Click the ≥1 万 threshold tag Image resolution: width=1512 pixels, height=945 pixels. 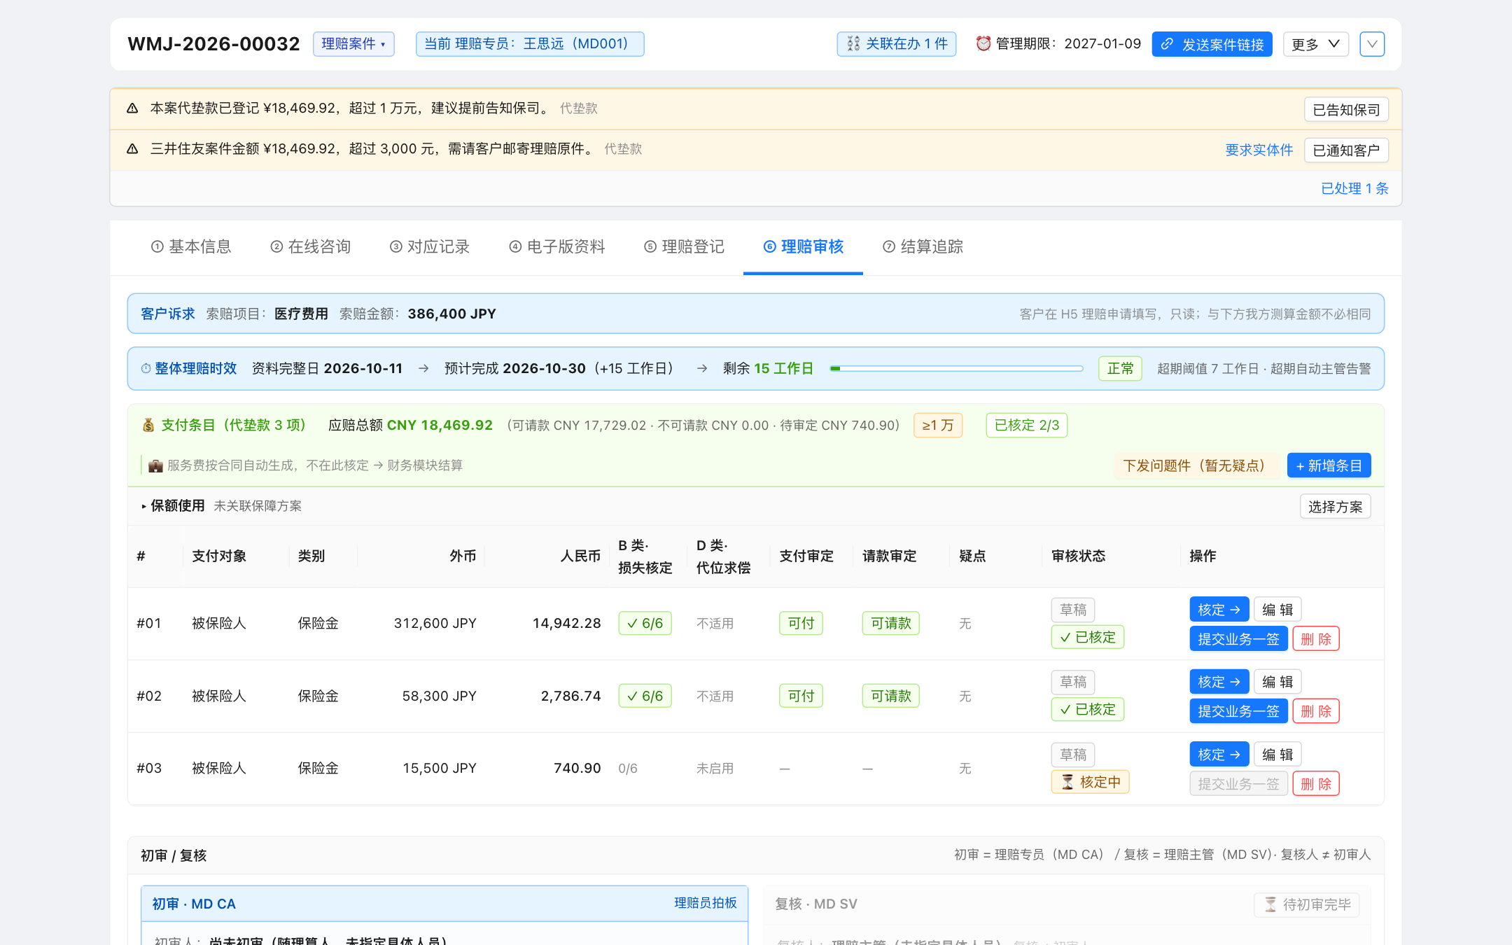pos(938,426)
